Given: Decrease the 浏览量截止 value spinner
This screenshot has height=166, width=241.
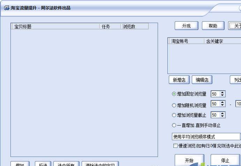Looking at the screenshot, I should 223,116.
